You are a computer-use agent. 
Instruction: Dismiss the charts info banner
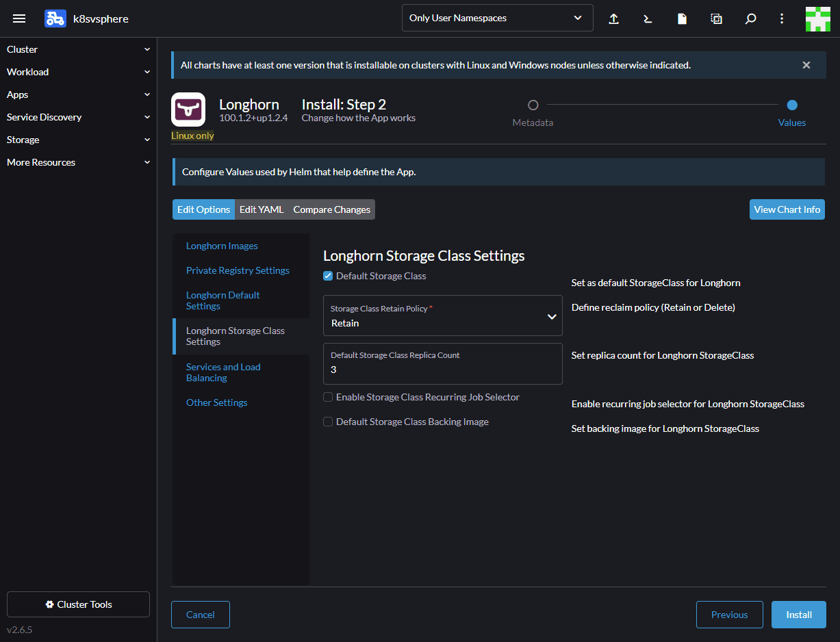click(x=806, y=65)
